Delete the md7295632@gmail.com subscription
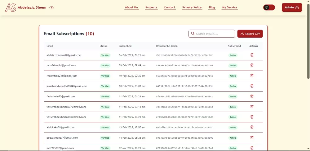Screen dimensions: 310x151 coord(252,148)
